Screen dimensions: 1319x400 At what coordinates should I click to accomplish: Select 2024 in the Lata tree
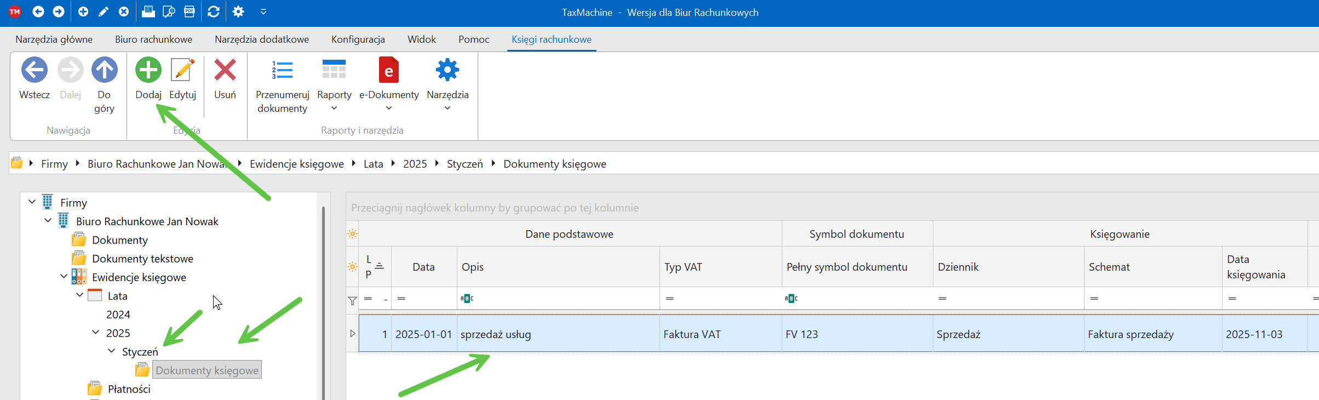pyautogui.click(x=118, y=315)
